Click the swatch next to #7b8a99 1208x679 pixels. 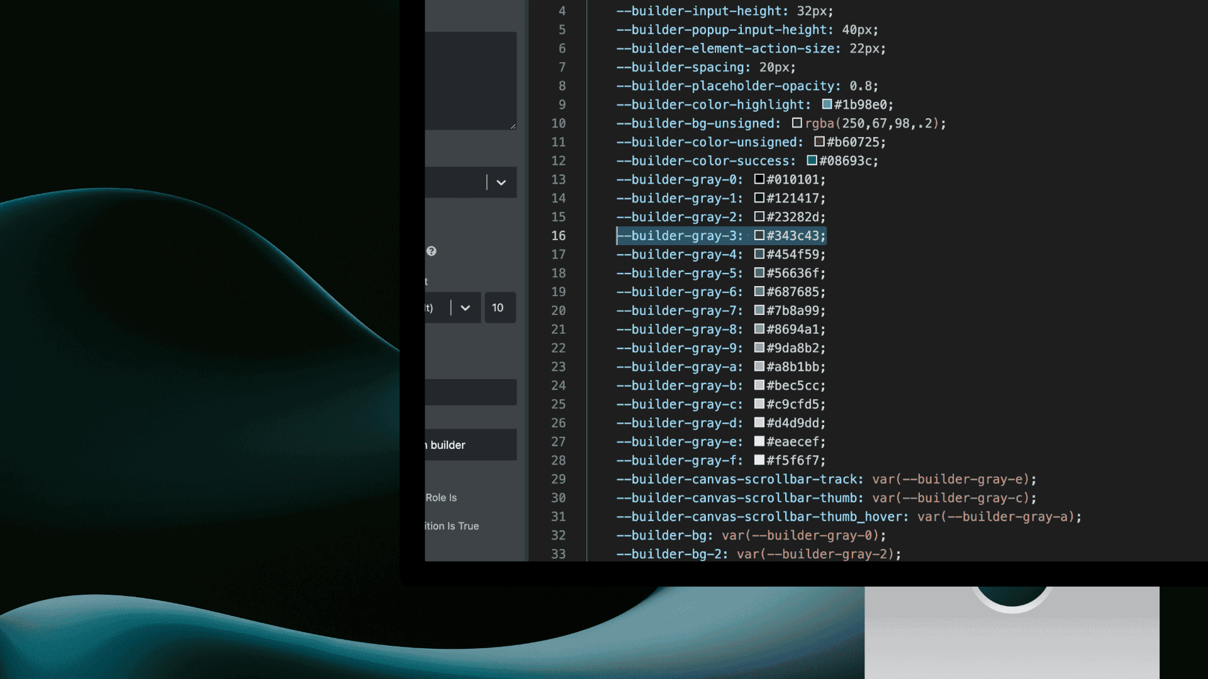759,311
